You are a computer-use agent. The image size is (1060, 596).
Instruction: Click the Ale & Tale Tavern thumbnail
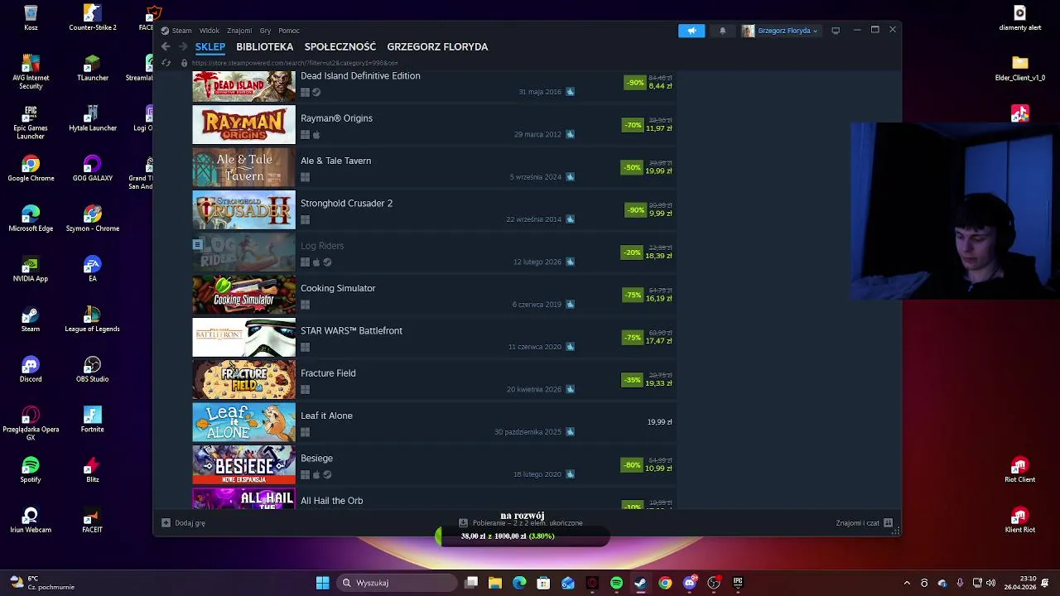pyautogui.click(x=243, y=167)
